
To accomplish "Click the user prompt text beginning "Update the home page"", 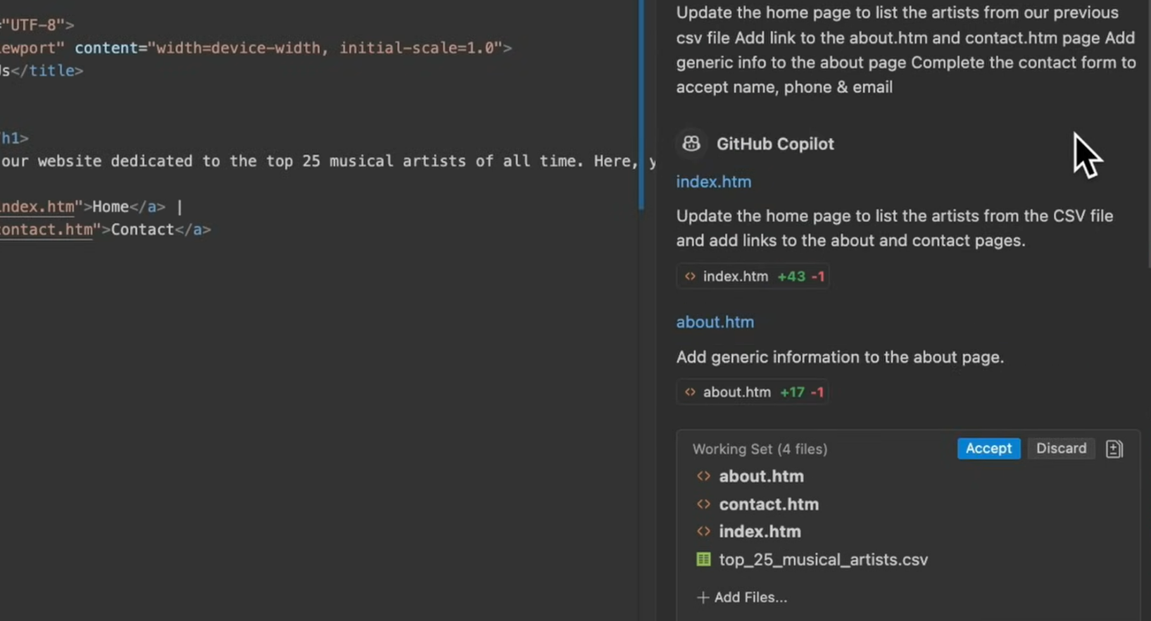I will point(906,50).
